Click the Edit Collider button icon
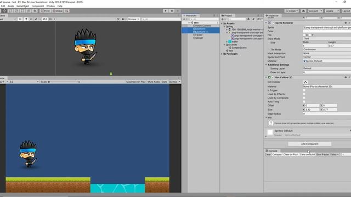 (305, 82)
